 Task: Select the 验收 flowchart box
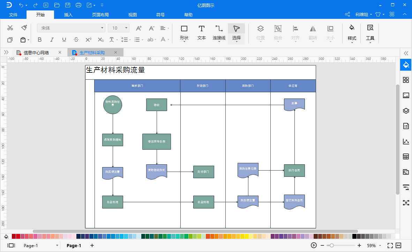157,105
